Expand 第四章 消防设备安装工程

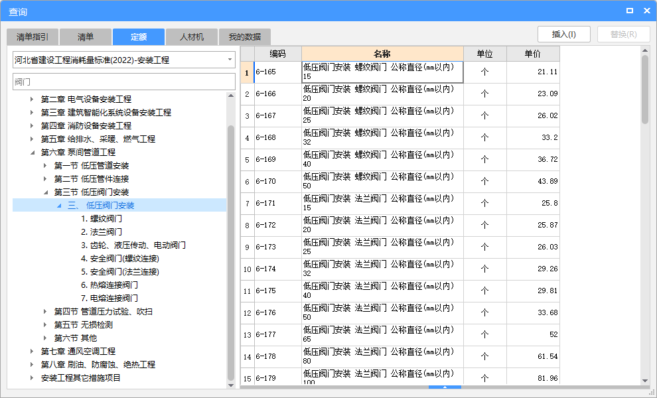click(x=32, y=125)
